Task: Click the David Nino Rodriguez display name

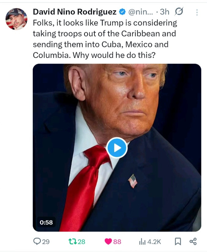Action: tap(75, 12)
